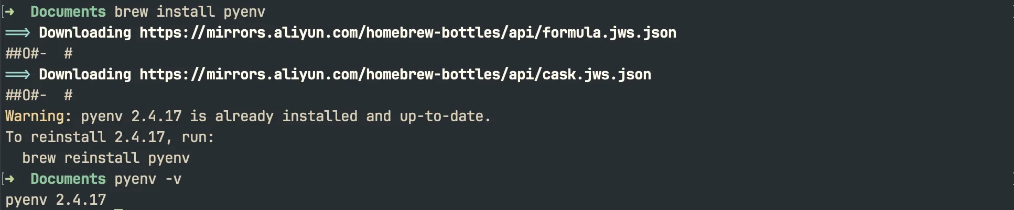
Task: Click the '==>' arrow before the formula.jws.json download
Action: 17,32
